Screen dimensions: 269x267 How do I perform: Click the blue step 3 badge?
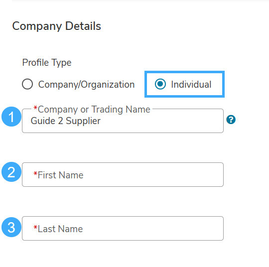[11, 227]
